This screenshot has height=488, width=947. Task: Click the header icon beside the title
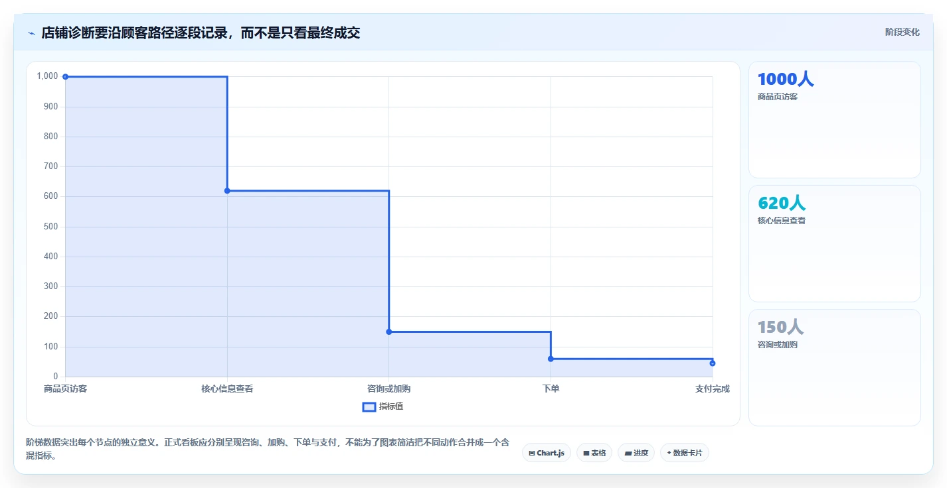(31, 33)
